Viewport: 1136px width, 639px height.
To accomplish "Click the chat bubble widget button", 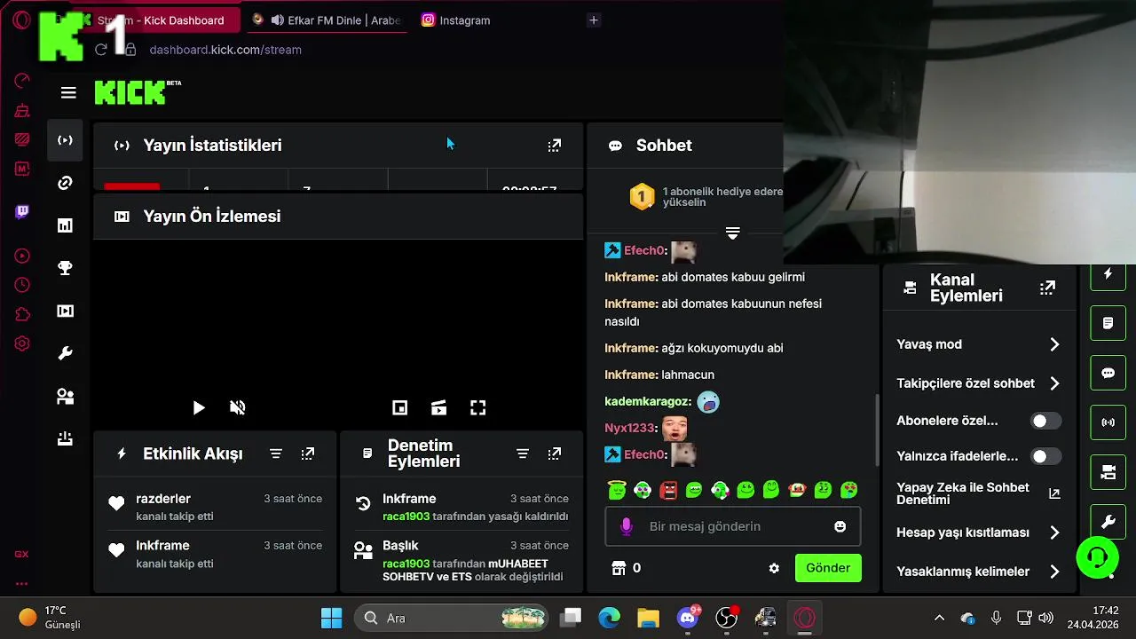I will pos(1108,373).
